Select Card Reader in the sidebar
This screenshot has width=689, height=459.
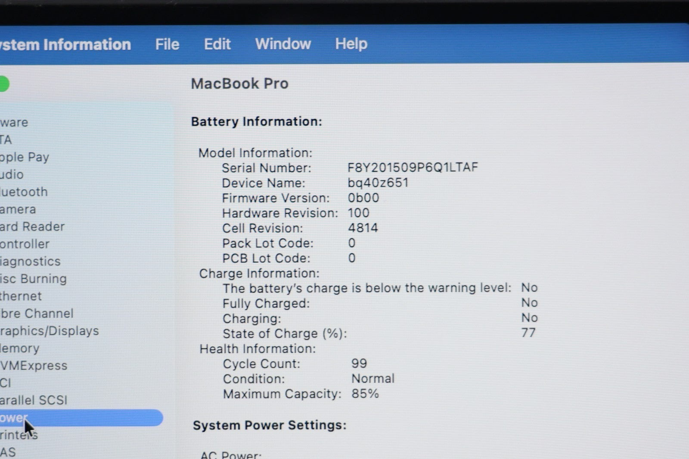point(32,226)
